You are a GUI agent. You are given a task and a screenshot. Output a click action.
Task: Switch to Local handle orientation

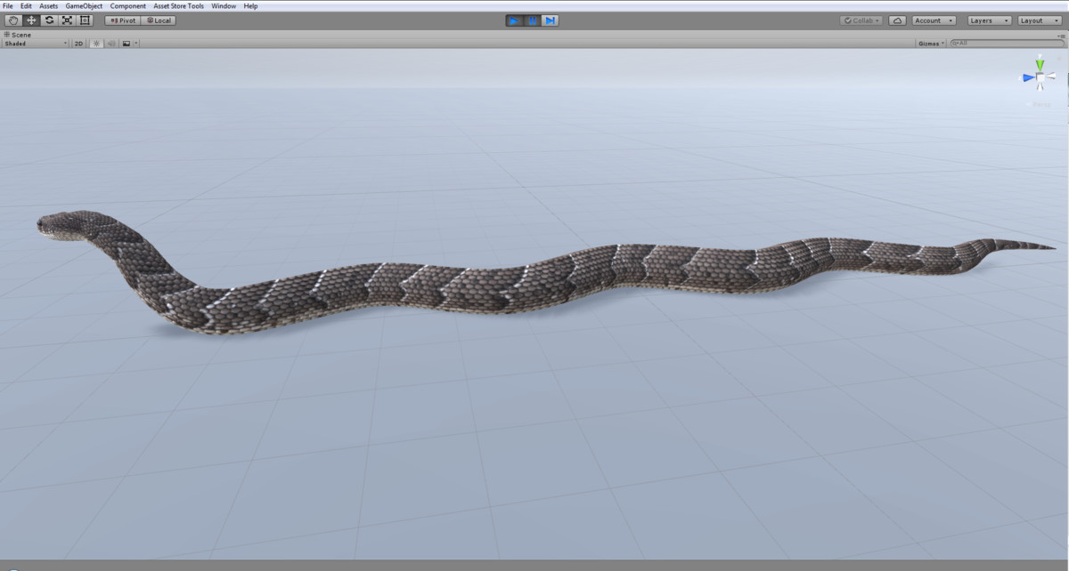click(159, 19)
